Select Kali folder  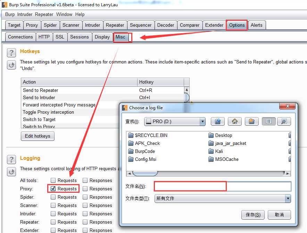coord(216,151)
